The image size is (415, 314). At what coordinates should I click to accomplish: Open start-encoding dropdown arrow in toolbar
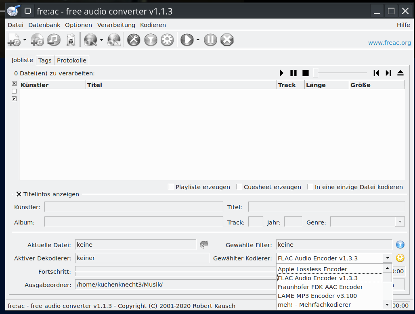(x=198, y=40)
